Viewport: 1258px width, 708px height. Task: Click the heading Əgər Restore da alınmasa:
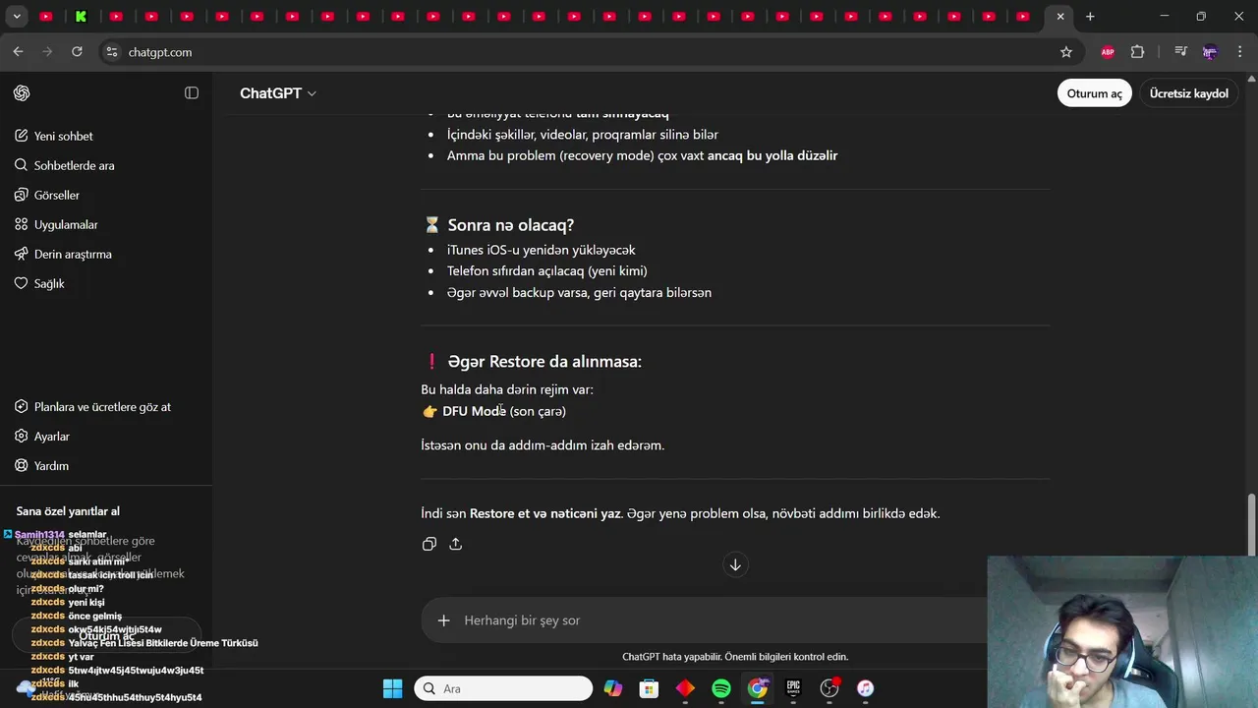pyautogui.click(x=544, y=362)
